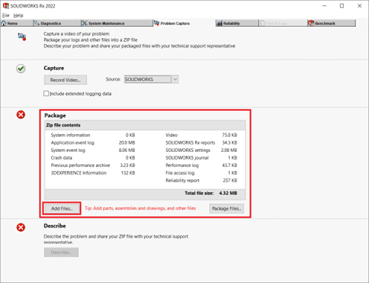Image resolution: width=369 pixels, height=283 pixels.
Task: Open the File menu
Action: (x=6, y=16)
